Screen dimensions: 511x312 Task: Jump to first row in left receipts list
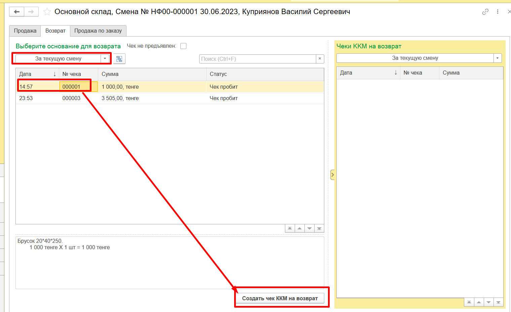[x=290, y=229]
